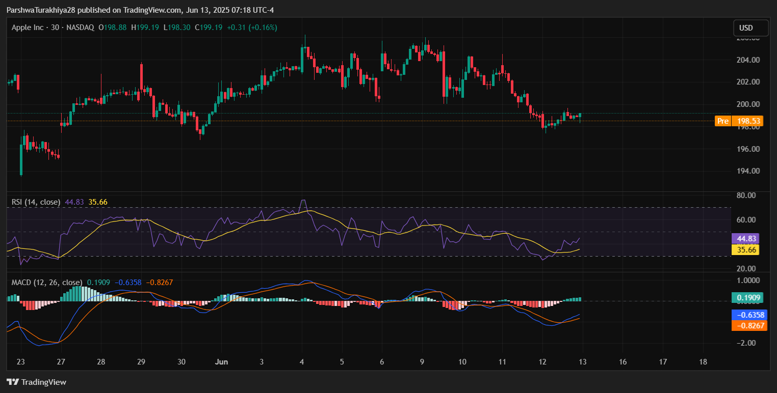Click the MACD line label −0.6358

tap(749, 315)
